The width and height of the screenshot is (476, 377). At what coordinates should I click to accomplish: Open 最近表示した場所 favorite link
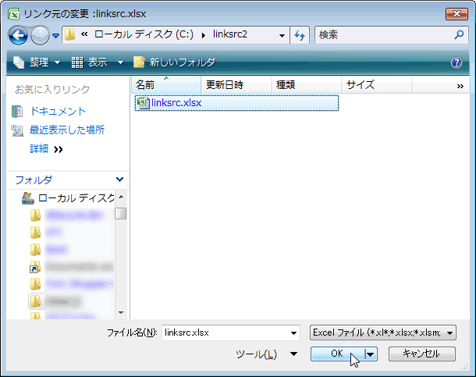pos(66,130)
